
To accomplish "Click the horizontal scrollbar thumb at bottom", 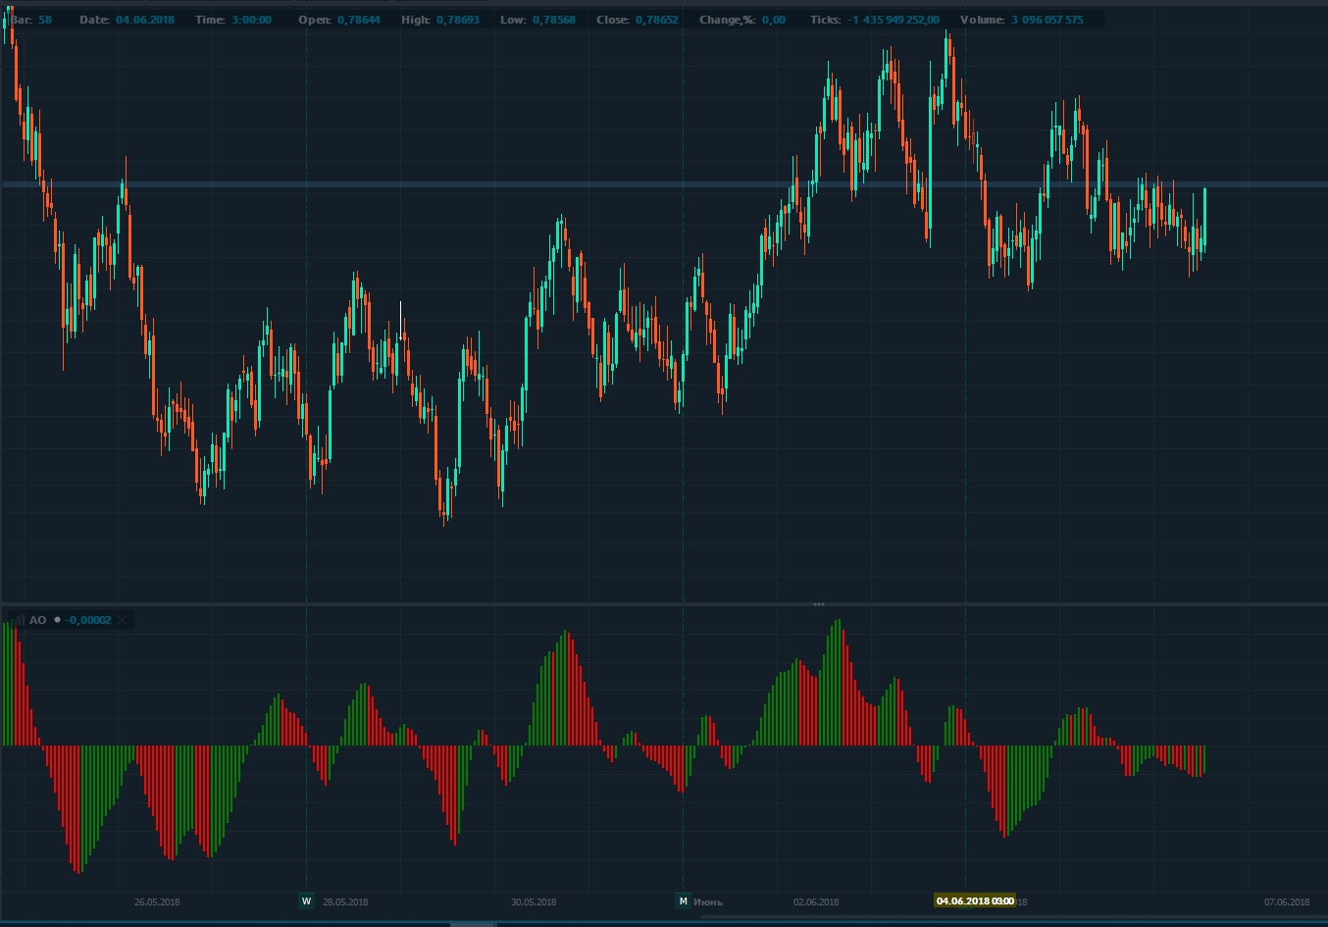I will coord(472,923).
